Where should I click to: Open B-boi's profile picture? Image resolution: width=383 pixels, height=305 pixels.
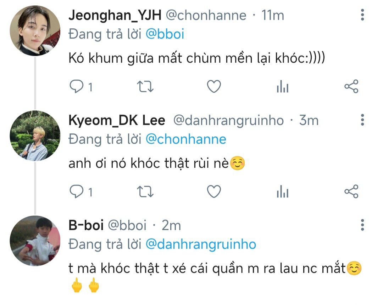[35, 241]
